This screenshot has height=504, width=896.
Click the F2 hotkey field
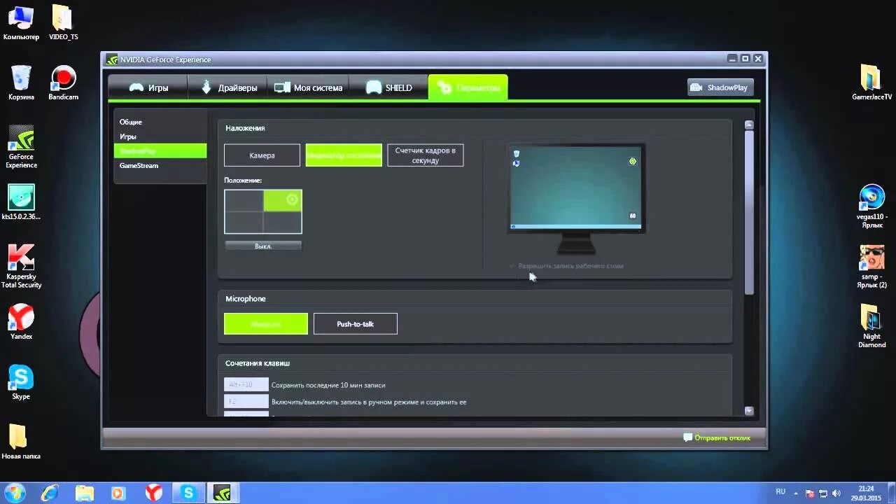coord(246,402)
